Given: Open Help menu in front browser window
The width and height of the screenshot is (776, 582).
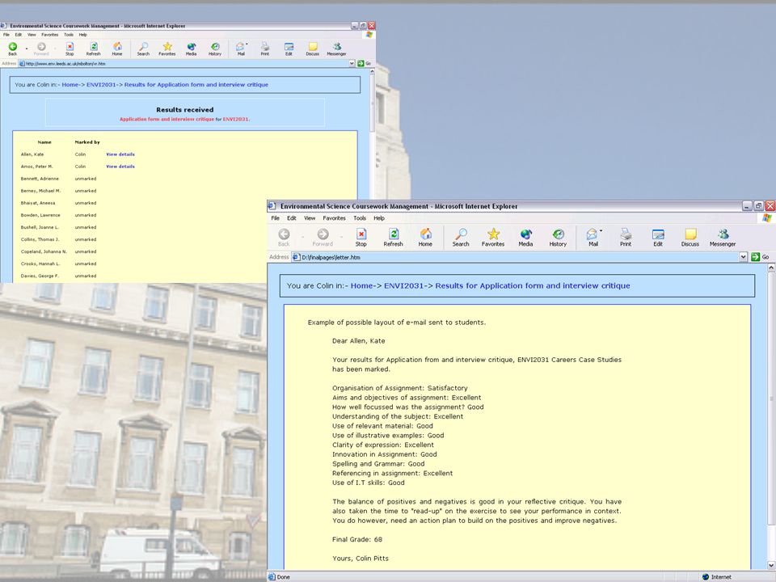Looking at the screenshot, I should tap(379, 218).
